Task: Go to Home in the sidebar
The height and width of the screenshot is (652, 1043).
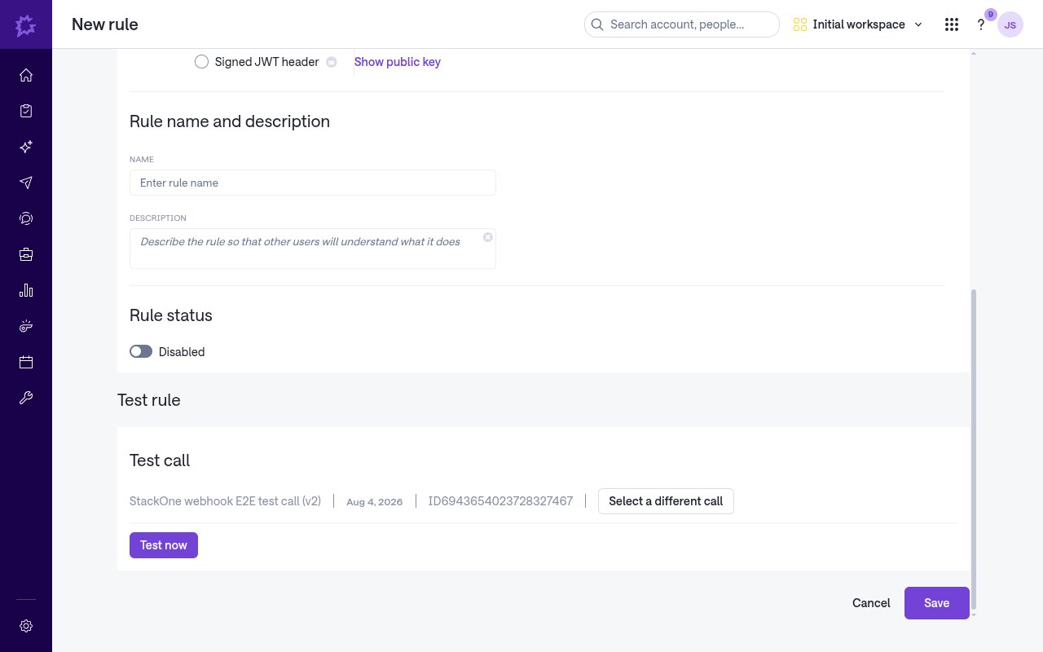Action: [x=26, y=75]
